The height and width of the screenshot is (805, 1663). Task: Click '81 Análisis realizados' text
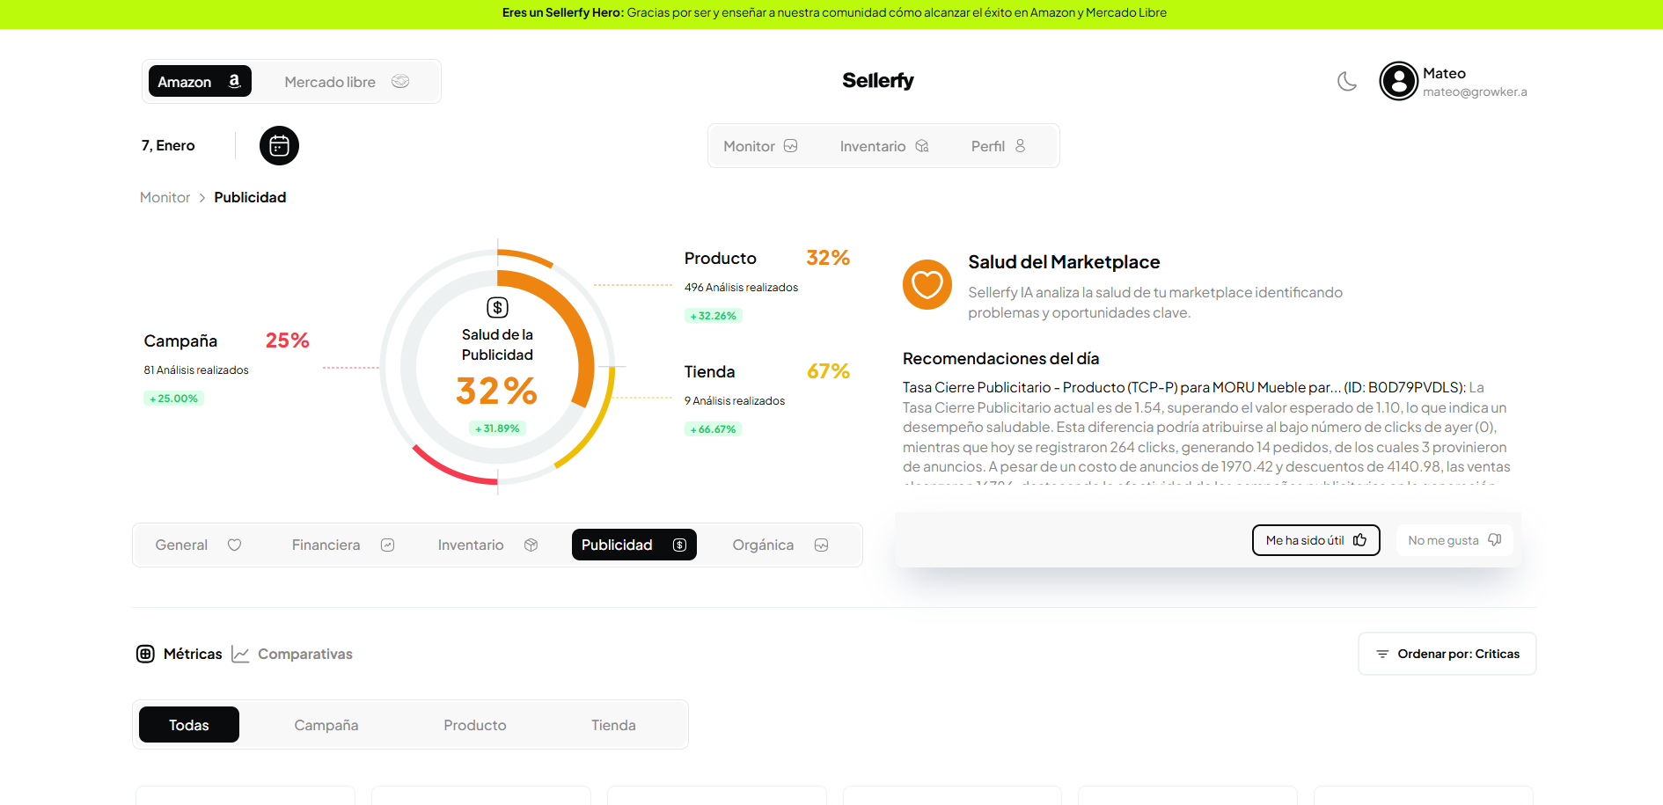pyautogui.click(x=196, y=370)
